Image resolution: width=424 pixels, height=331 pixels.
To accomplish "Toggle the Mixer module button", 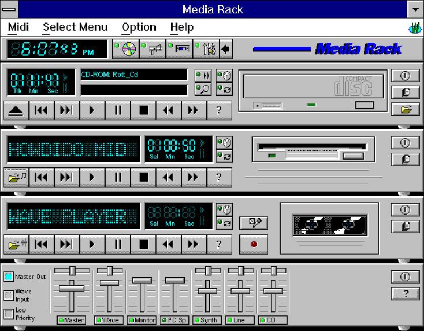I will coord(206,49).
